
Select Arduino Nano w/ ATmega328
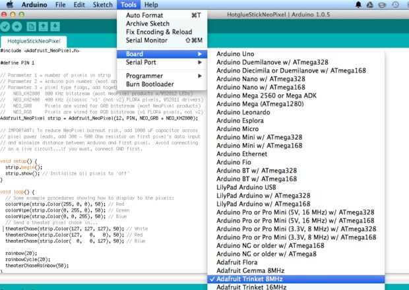click(296, 79)
